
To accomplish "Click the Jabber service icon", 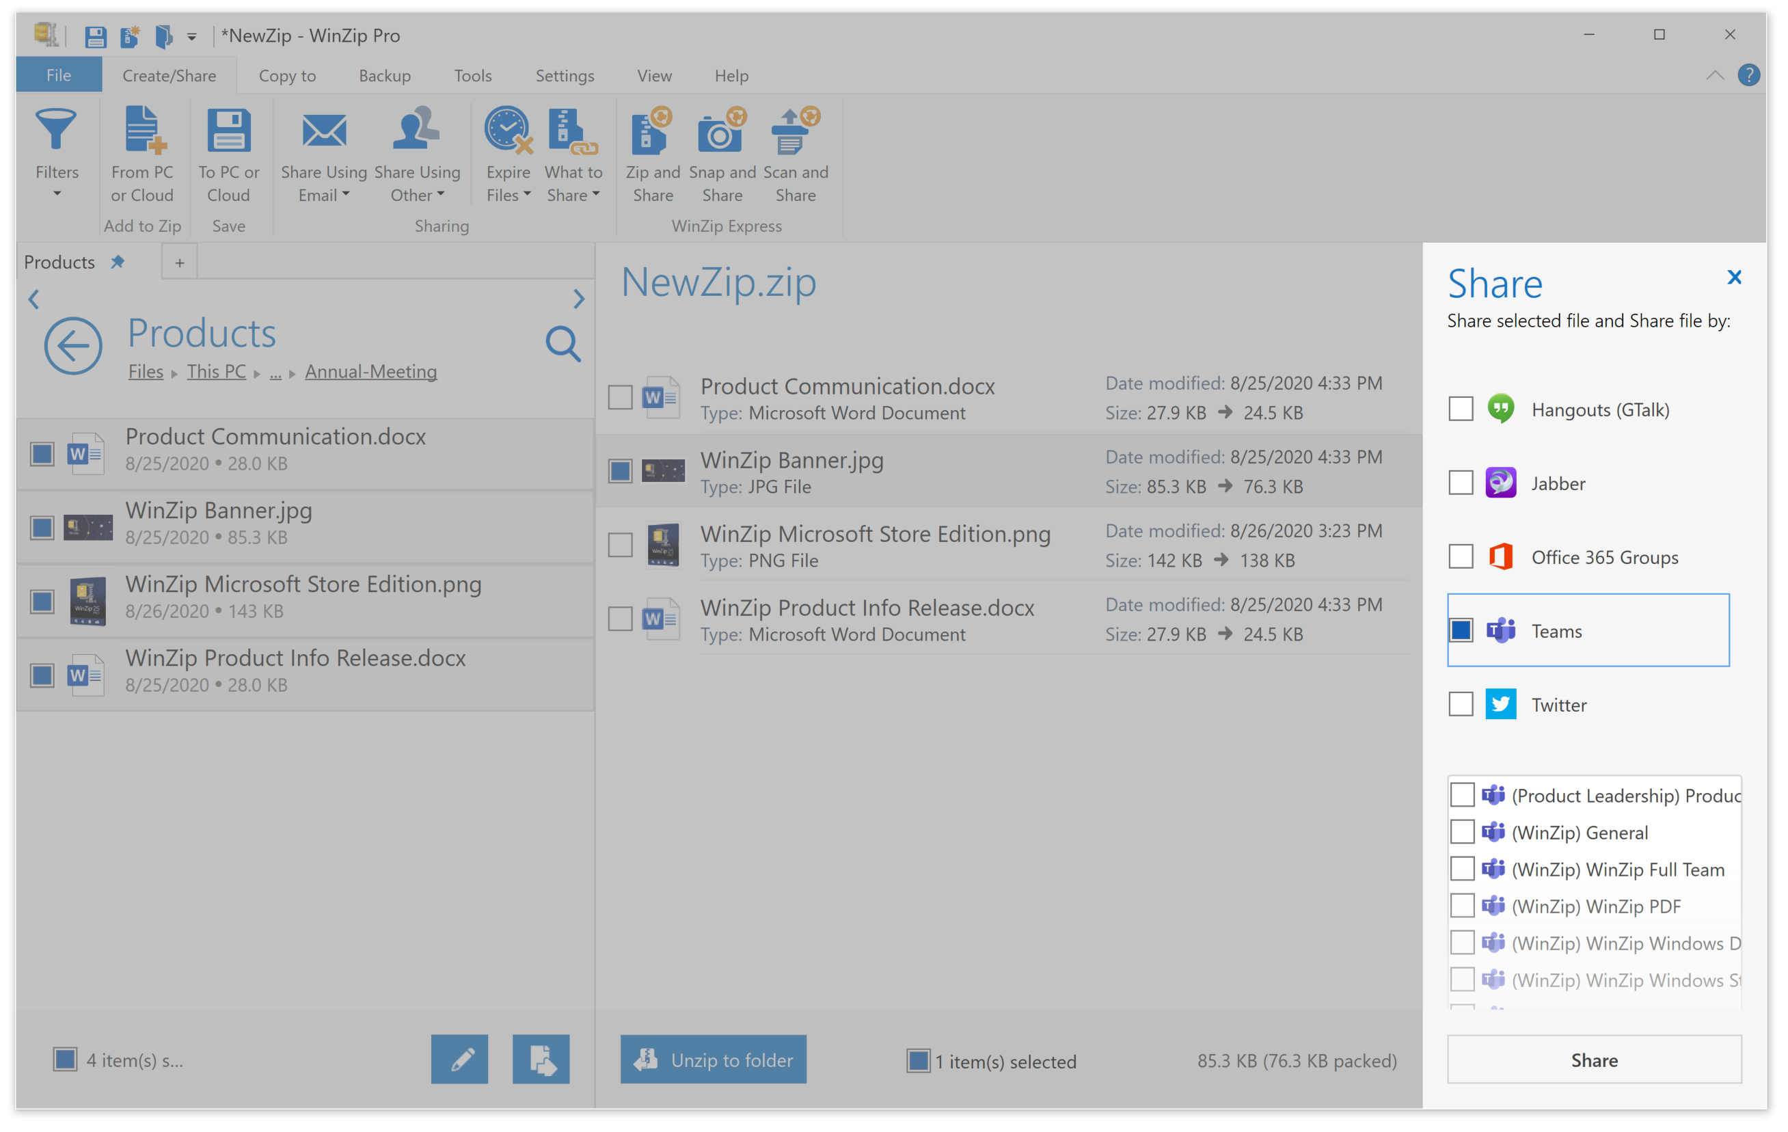I will 1501,483.
